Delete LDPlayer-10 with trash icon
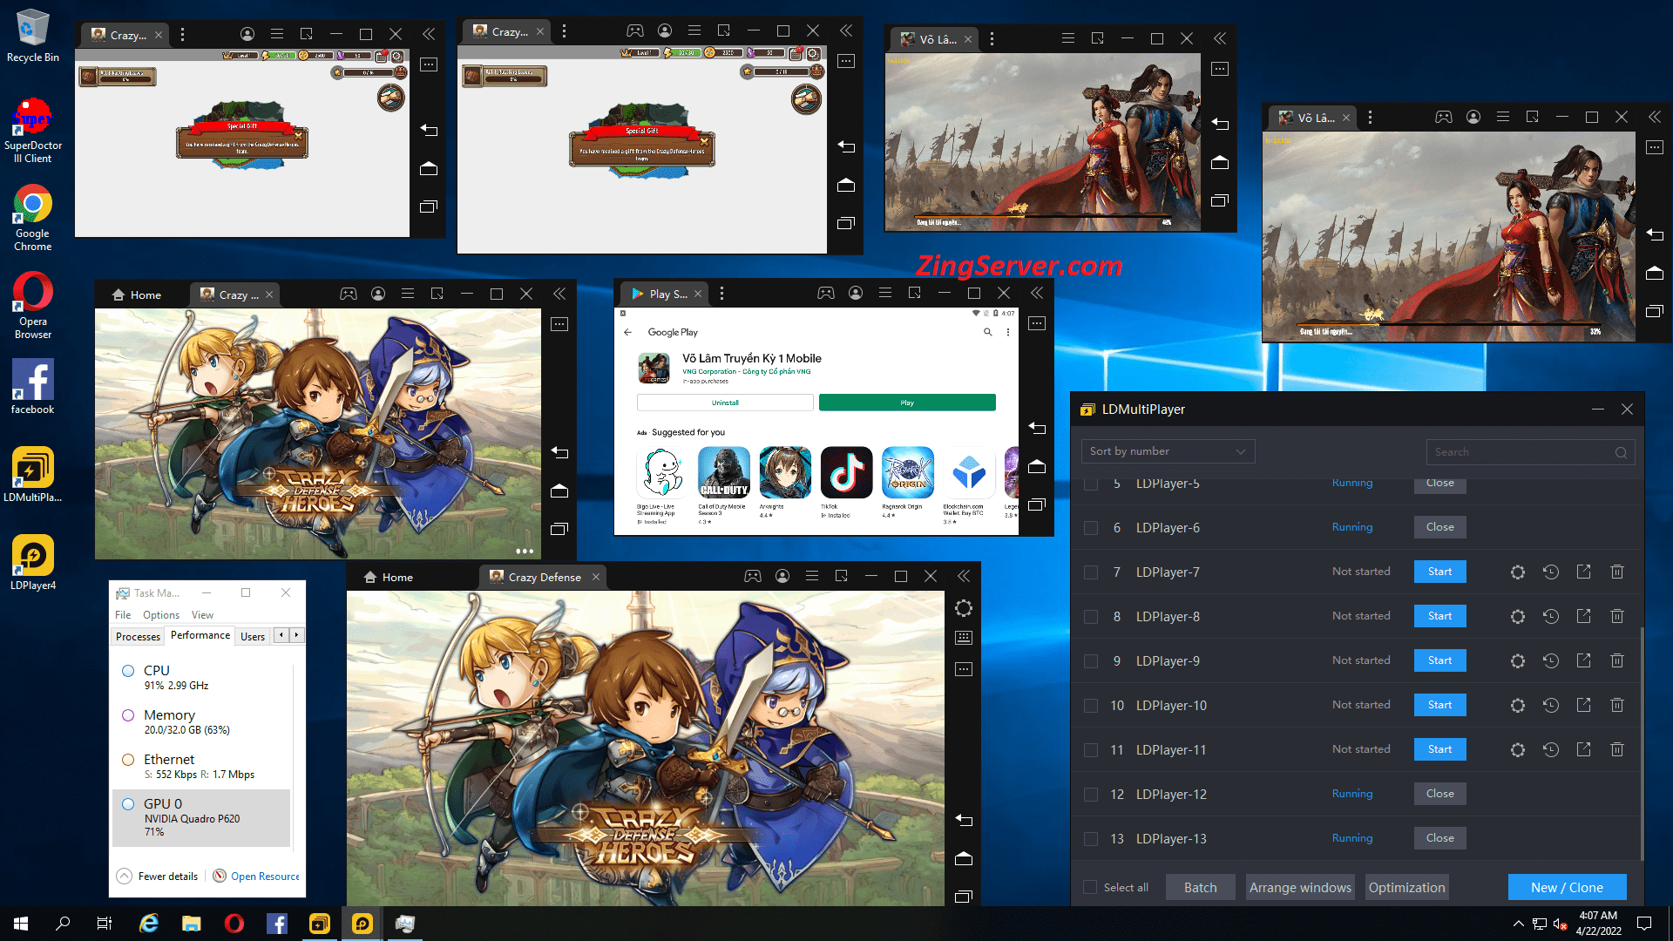 coord(1616,705)
